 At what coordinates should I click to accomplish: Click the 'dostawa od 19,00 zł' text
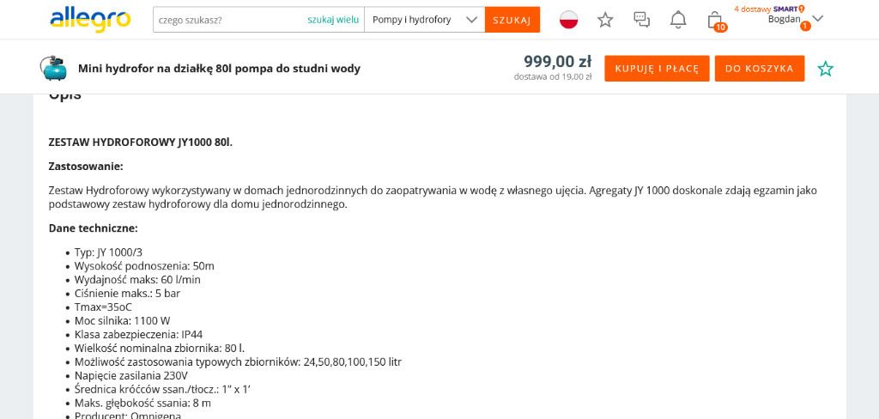553,76
